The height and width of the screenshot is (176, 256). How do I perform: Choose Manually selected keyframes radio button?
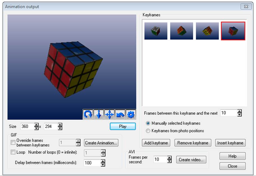pos(148,123)
